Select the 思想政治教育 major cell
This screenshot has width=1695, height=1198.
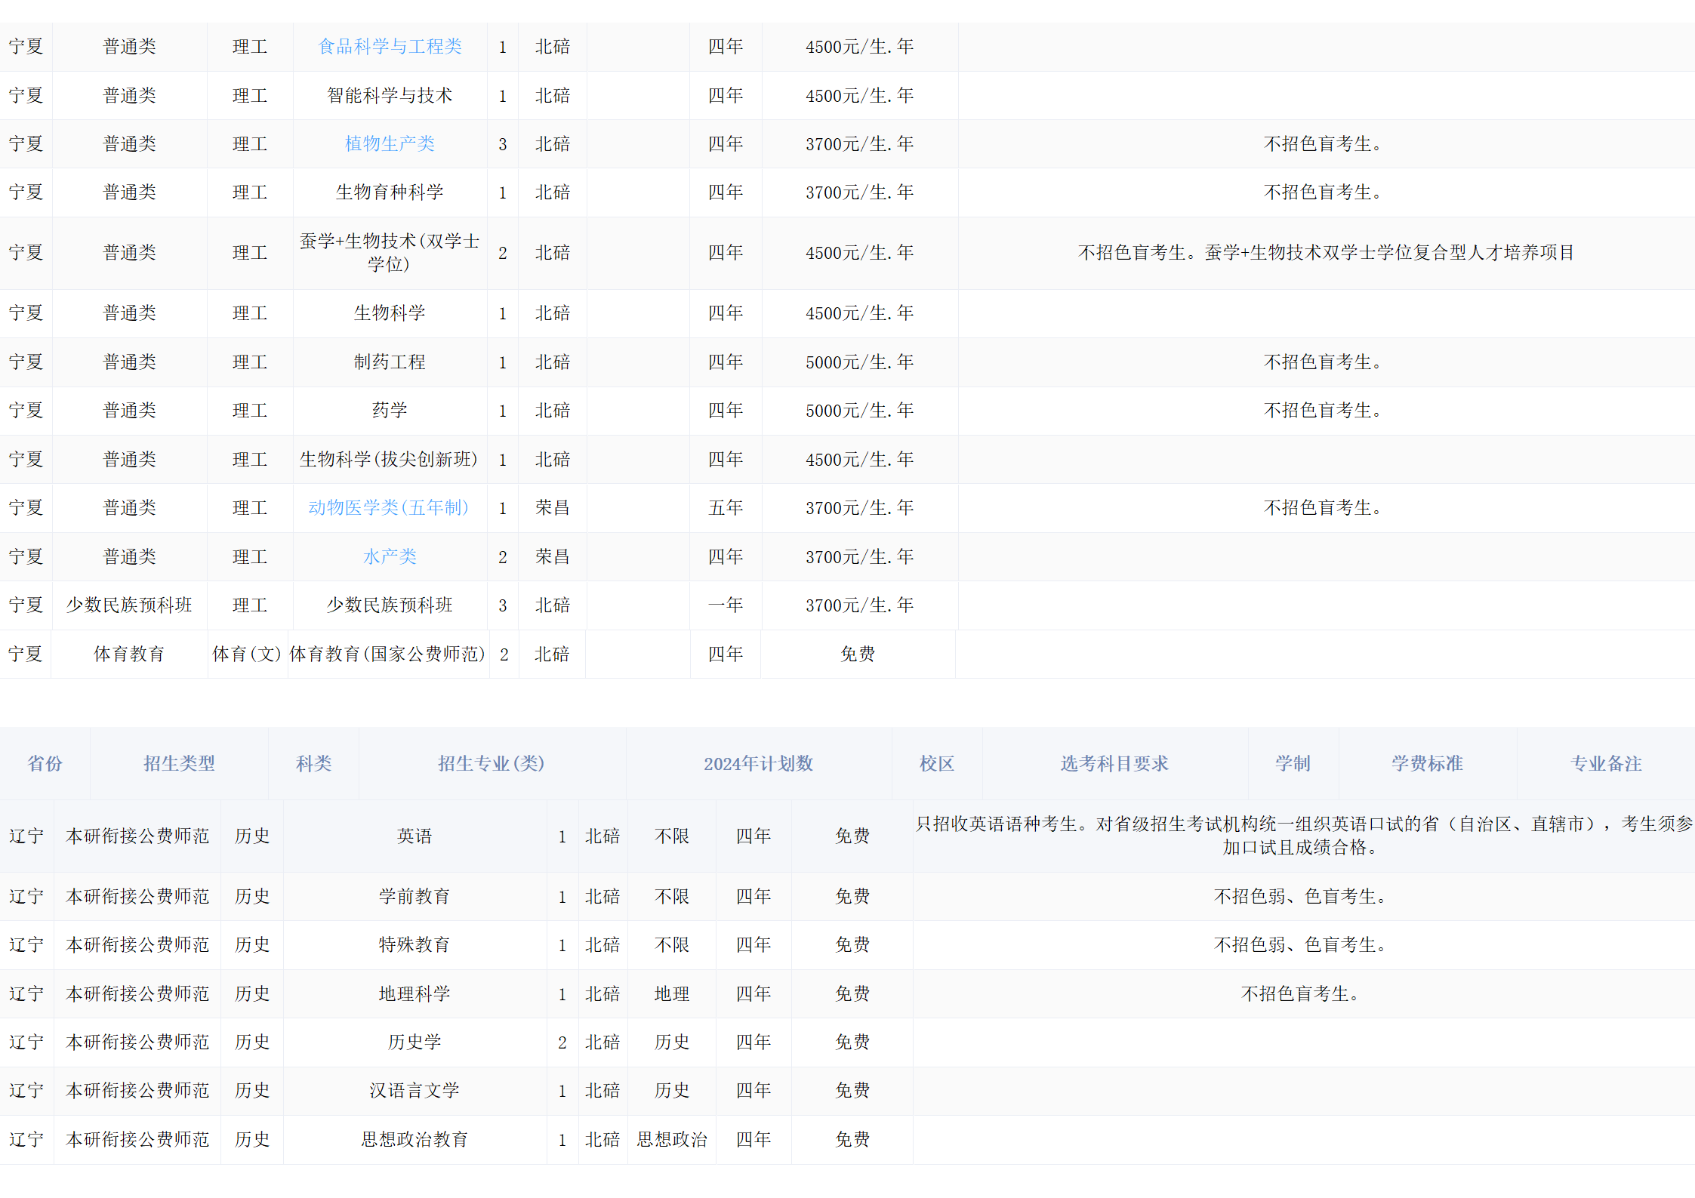pyautogui.click(x=415, y=1139)
